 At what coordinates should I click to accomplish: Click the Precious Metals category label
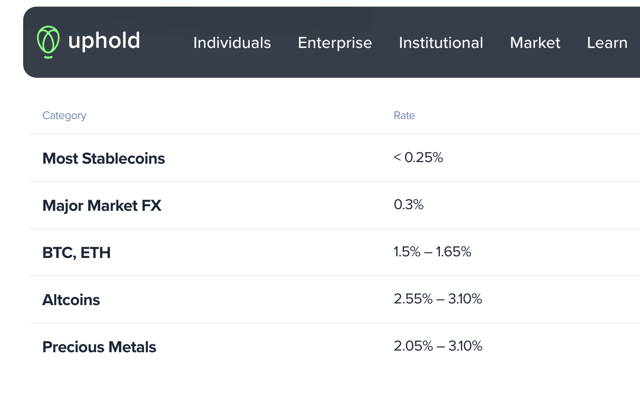(x=99, y=347)
